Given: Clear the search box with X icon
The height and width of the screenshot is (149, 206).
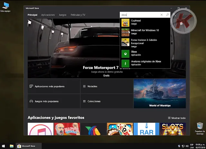Looking at the screenshot, I should pos(162,15).
